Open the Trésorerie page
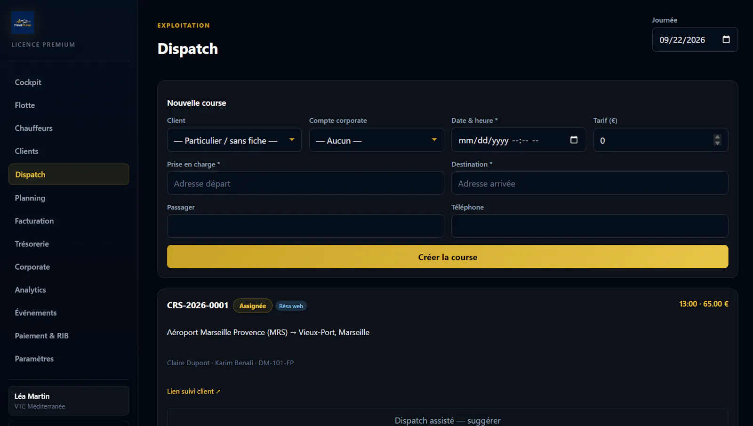753x426 pixels. (x=69, y=244)
